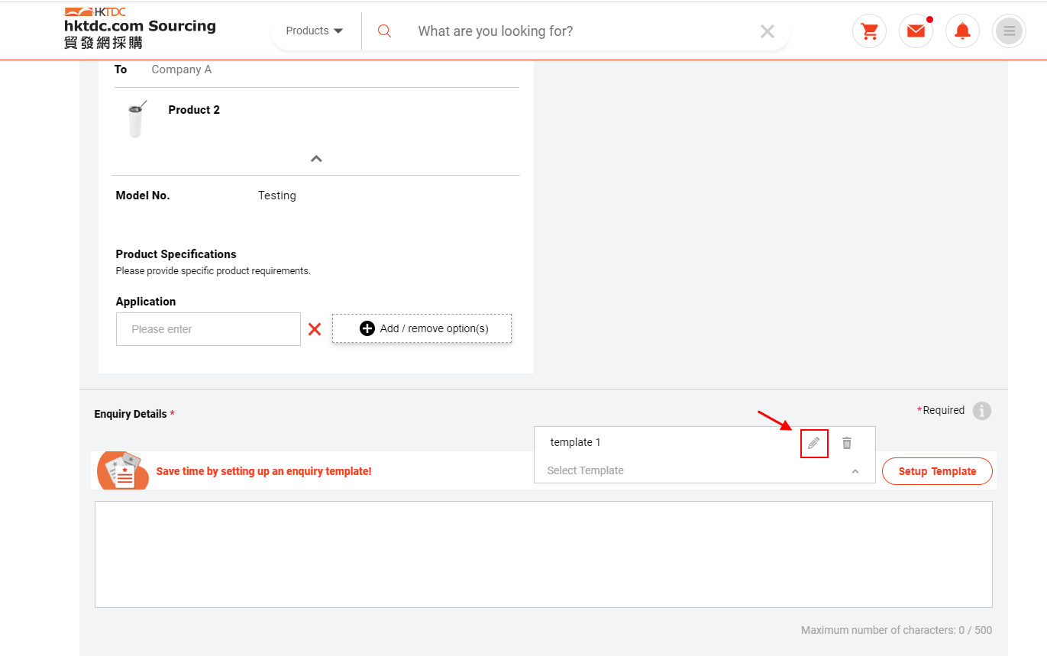This screenshot has width=1047, height=656.
Task: Edit template 1 with the pencil icon
Action: (814, 443)
